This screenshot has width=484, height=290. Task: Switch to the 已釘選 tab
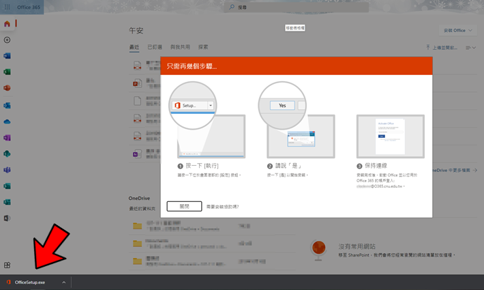(155, 47)
